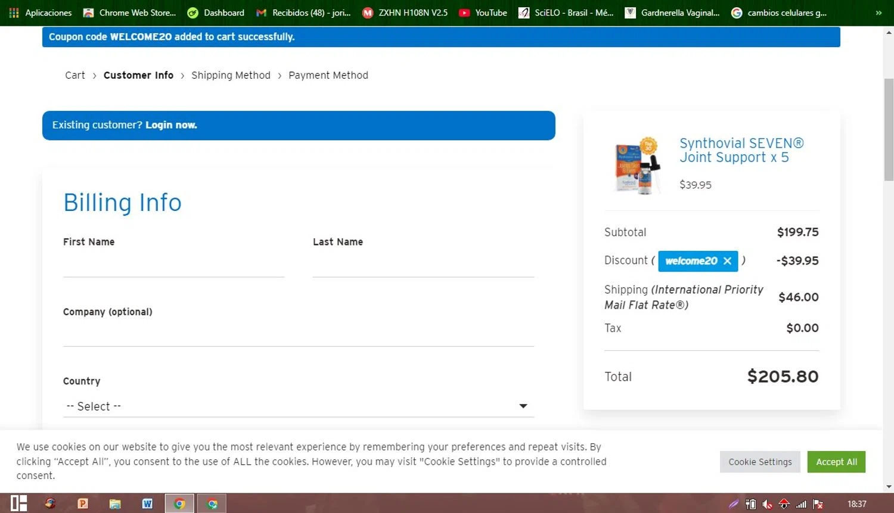Click the -$39.95 discount amount
Screen dimensions: 894x513
point(797,261)
